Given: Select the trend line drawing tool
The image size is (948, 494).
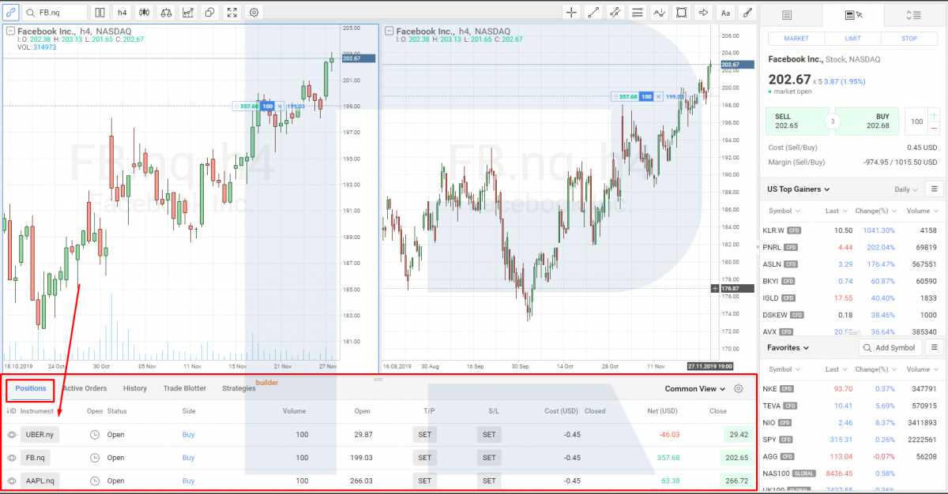Looking at the screenshot, I should pos(593,13).
